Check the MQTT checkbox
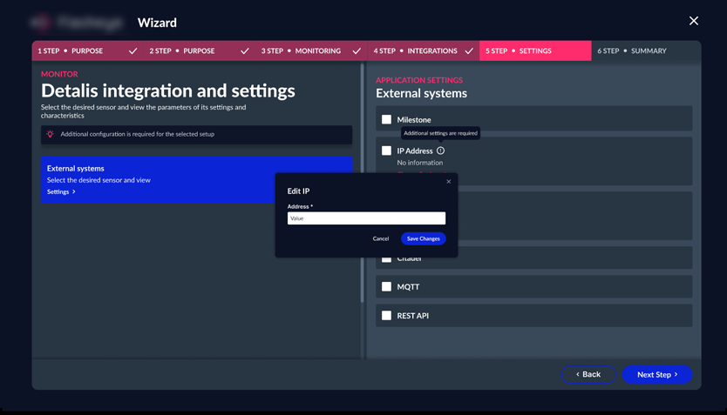 pyautogui.click(x=386, y=286)
